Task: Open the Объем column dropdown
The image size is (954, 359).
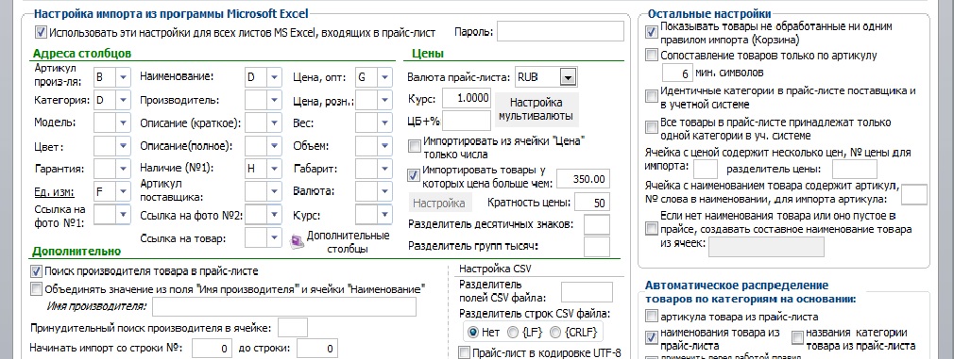Action: [385, 146]
